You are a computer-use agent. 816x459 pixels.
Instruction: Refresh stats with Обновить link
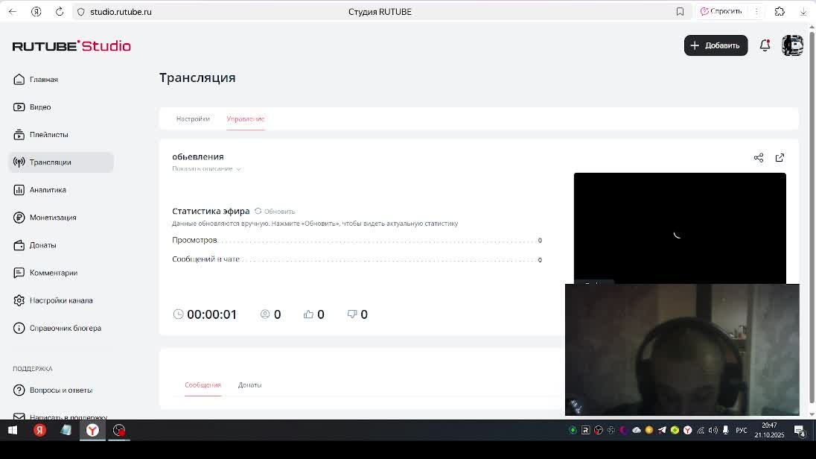(275, 212)
